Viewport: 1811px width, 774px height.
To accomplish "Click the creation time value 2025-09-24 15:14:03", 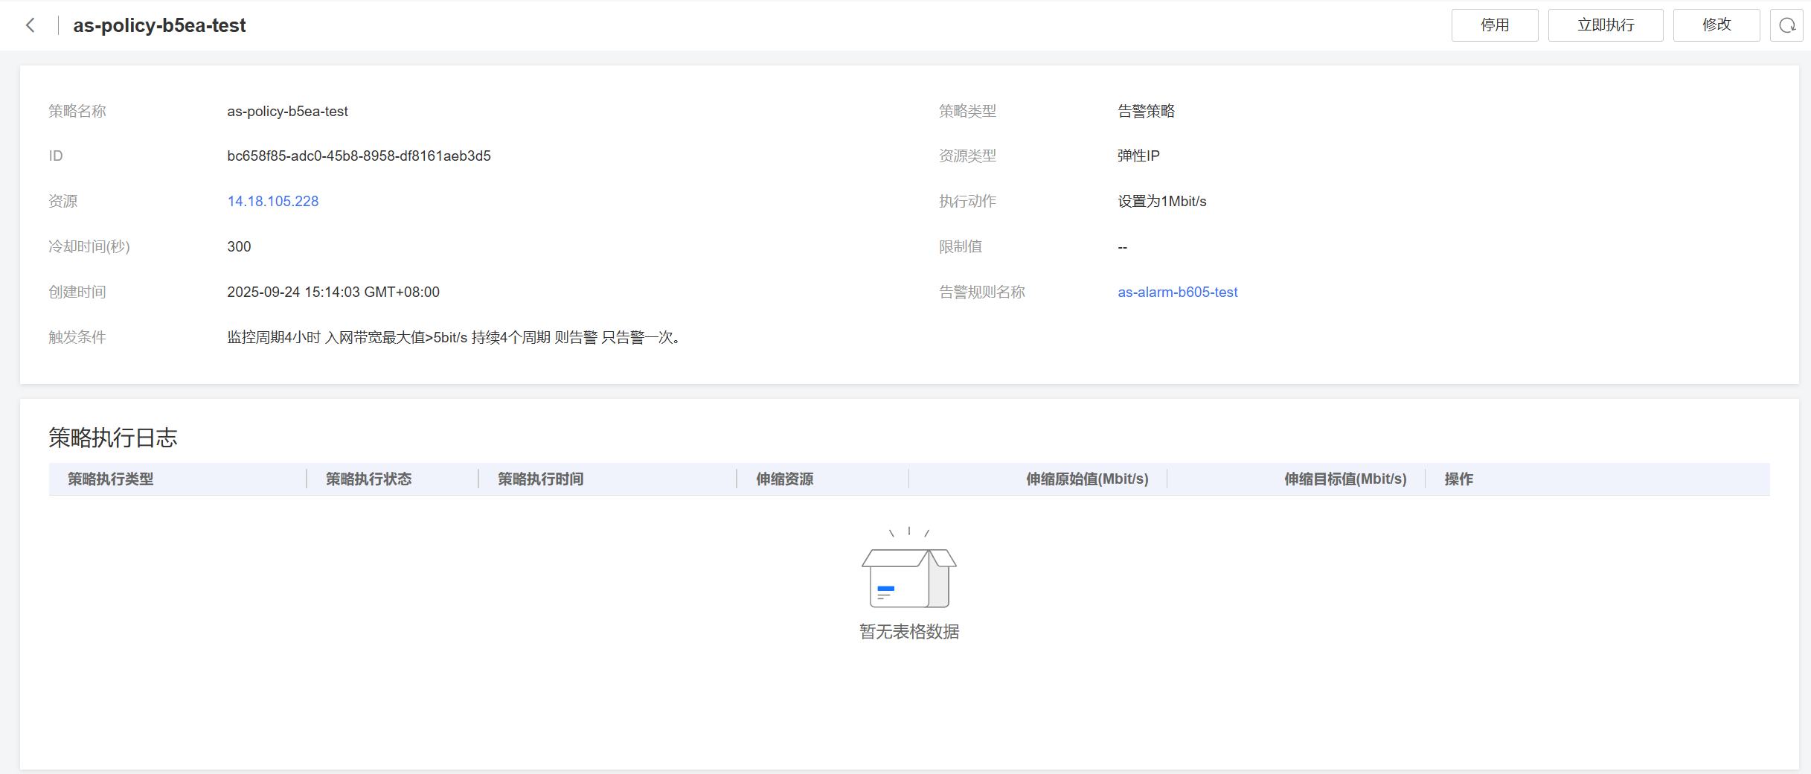I will [333, 292].
